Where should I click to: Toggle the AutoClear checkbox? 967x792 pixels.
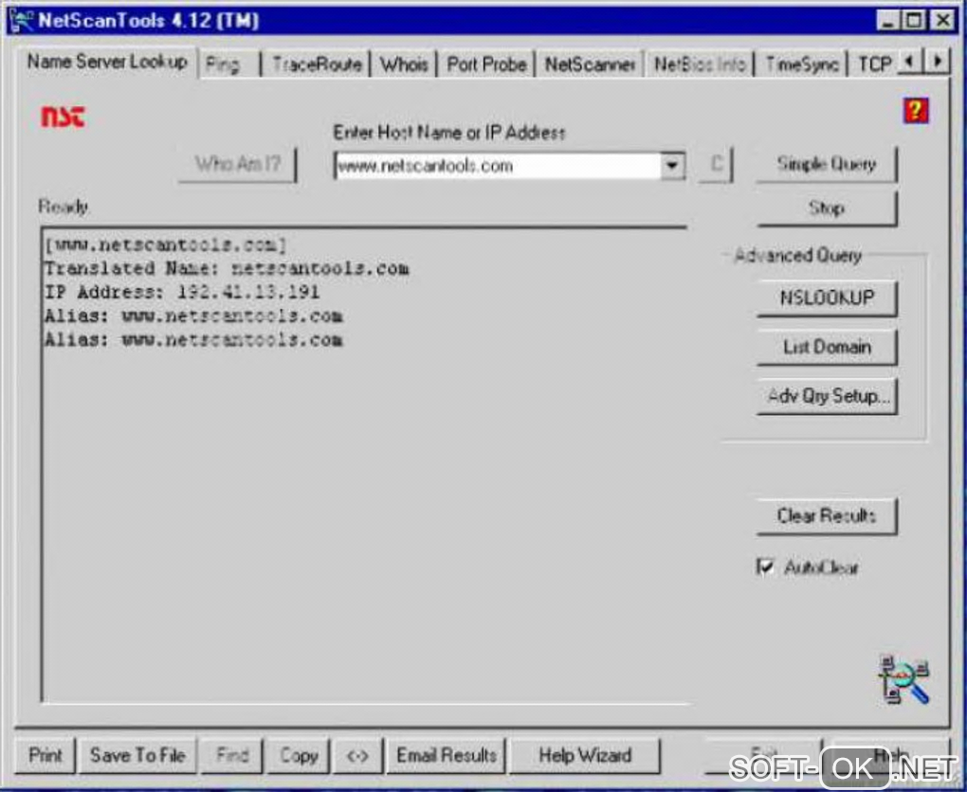click(x=765, y=567)
